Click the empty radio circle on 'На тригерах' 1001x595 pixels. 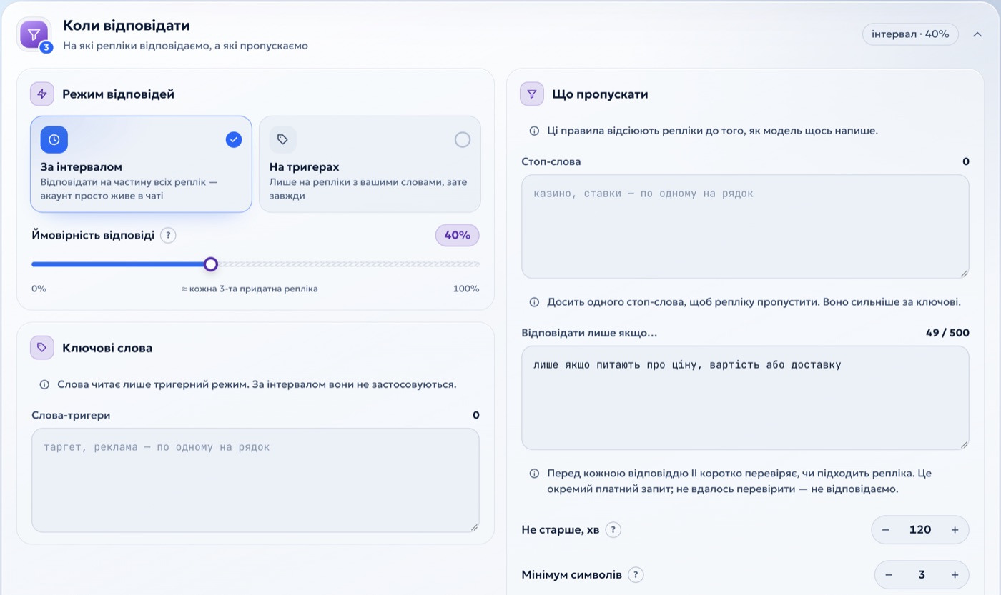[x=463, y=139]
